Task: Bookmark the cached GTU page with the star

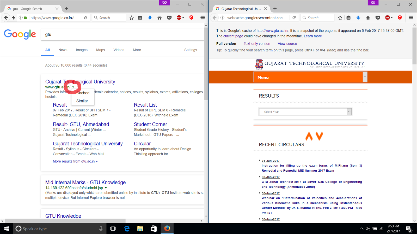Action: pyautogui.click(x=340, y=18)
